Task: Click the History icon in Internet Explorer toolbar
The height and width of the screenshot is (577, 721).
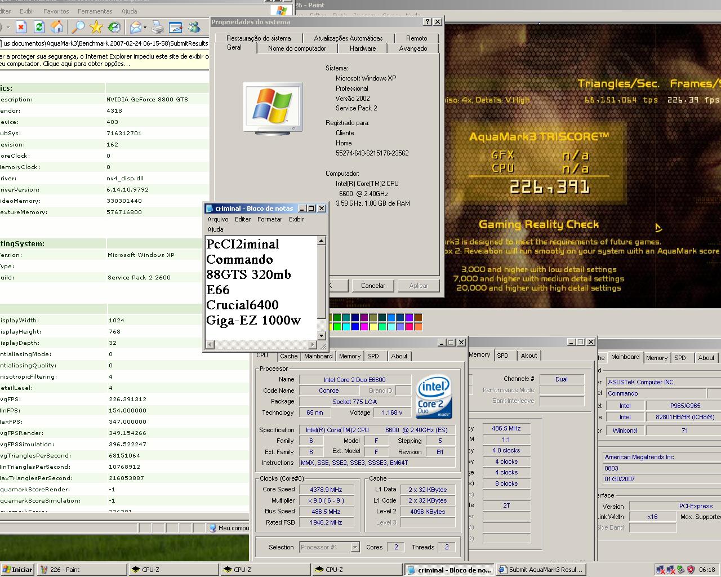Action: tap(114, 26)
